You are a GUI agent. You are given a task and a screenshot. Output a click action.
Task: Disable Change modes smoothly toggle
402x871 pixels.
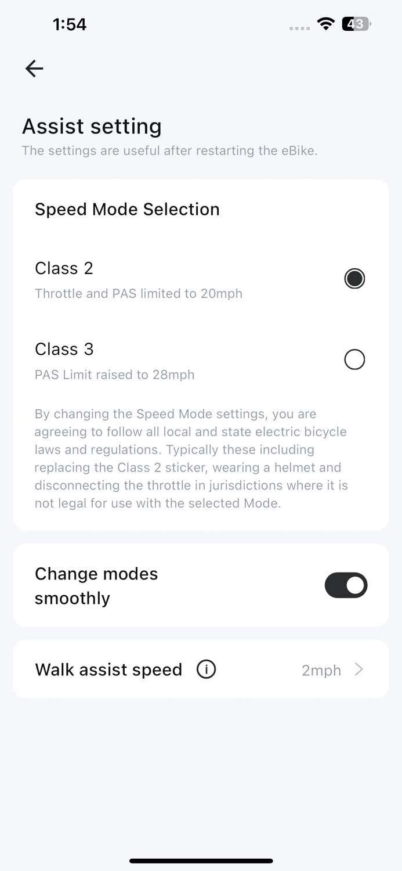coord(346,585)
